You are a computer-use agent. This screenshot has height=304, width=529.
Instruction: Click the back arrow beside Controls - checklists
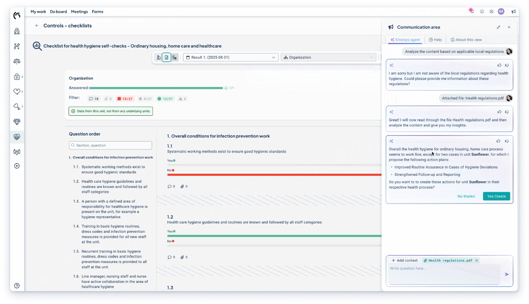37,26
